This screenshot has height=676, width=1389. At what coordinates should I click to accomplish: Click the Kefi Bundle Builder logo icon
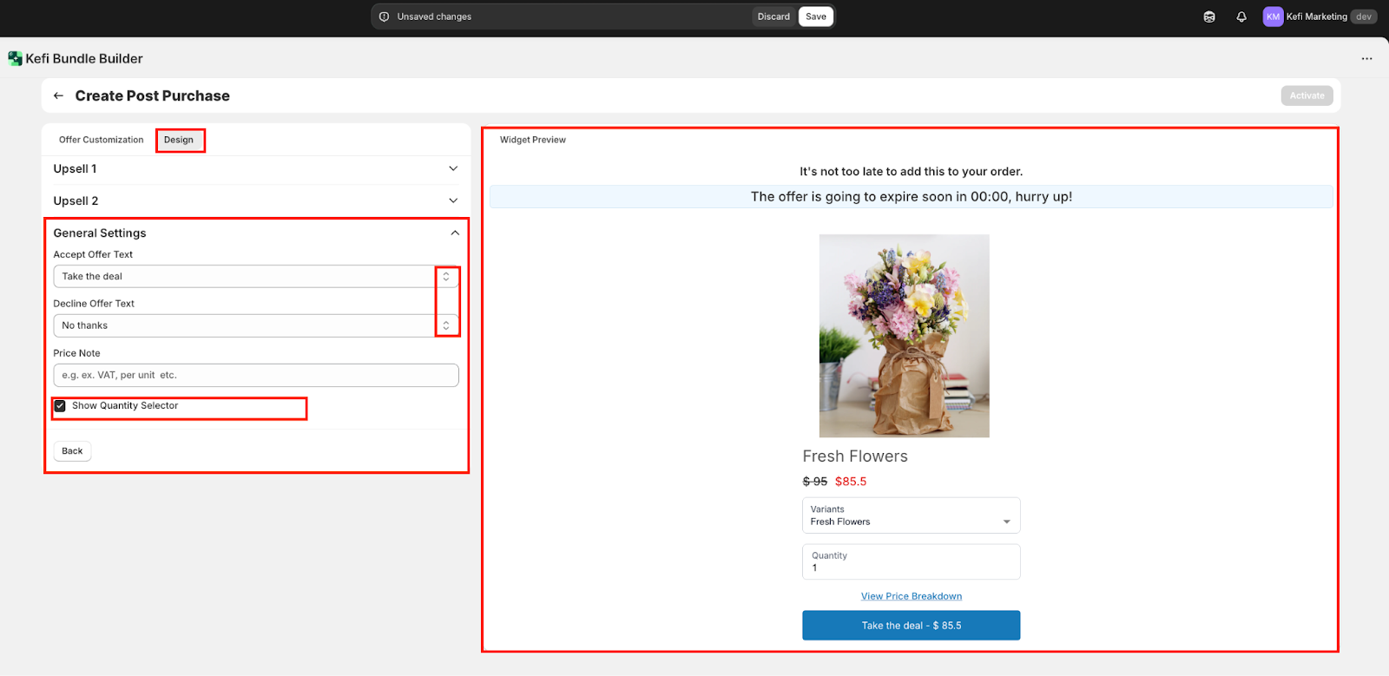(x=15, y=59)
